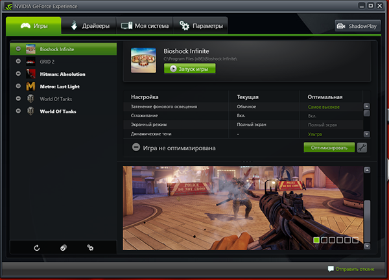Select the sixth screenshot indicator square
Viewport: 389px width, 280px height.
[355, 240]
